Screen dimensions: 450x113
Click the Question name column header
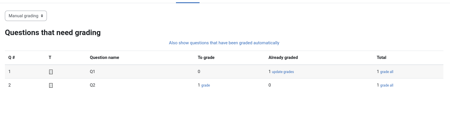(104, 58)
